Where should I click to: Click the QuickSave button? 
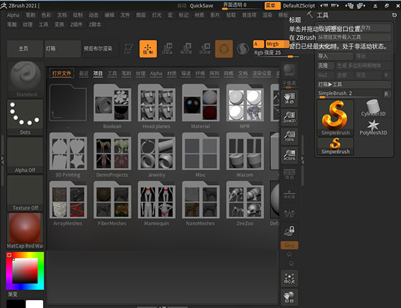(x=201, y=5)
